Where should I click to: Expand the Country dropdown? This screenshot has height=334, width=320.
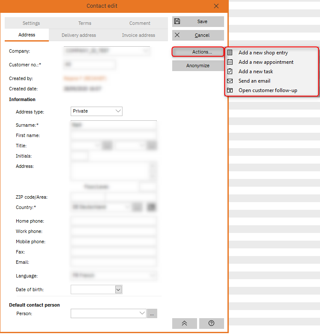(127, 207)
